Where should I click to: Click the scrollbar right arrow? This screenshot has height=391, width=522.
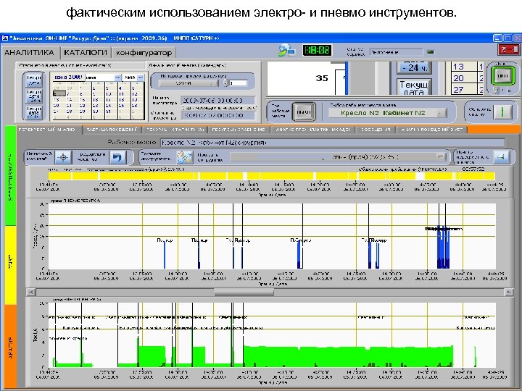coord(509,292)
